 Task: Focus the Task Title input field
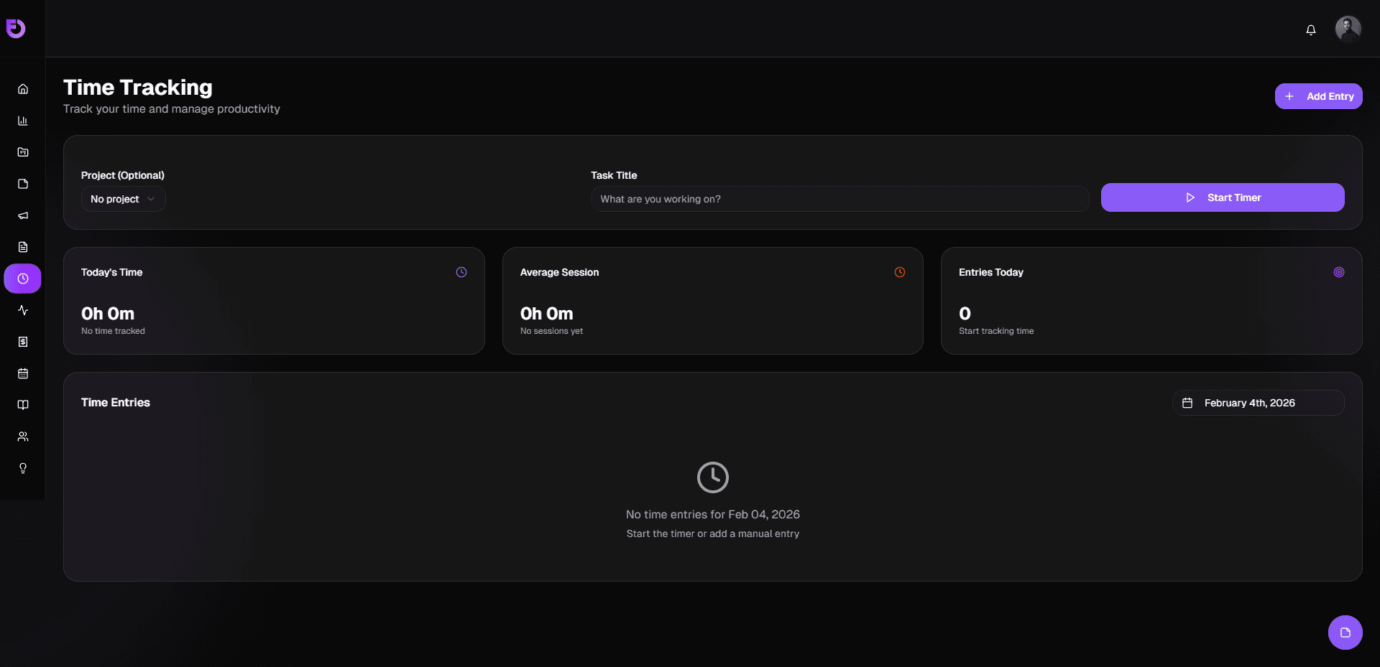coord(839,199)
